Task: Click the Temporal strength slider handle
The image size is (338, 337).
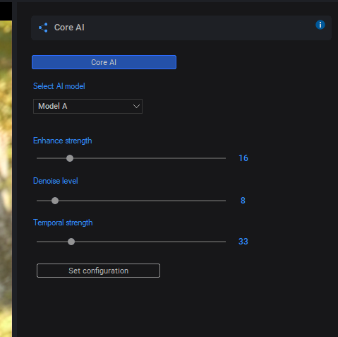Action: (71, 242)
